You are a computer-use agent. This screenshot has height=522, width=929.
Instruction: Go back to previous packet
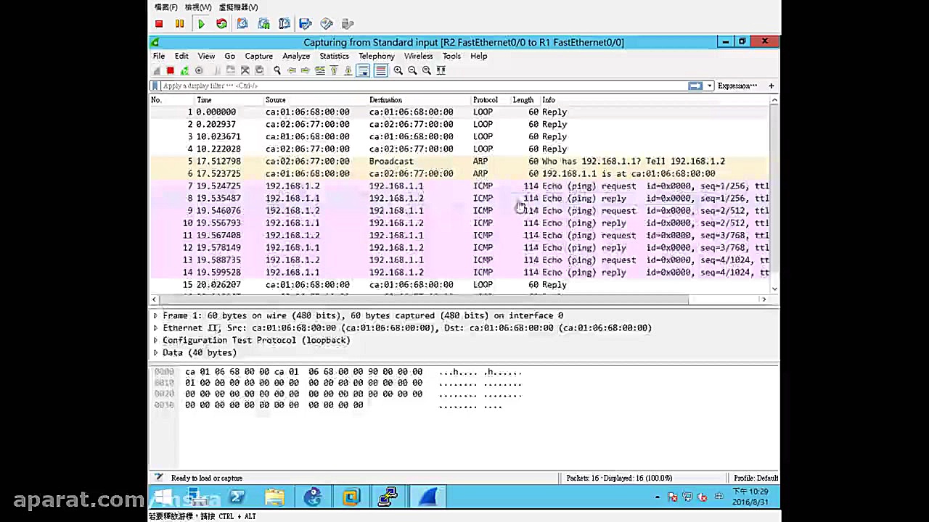tap(291, 70)
